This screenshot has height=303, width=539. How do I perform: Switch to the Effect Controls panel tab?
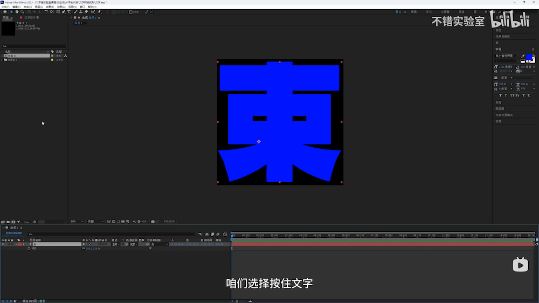tap(31, 18)
